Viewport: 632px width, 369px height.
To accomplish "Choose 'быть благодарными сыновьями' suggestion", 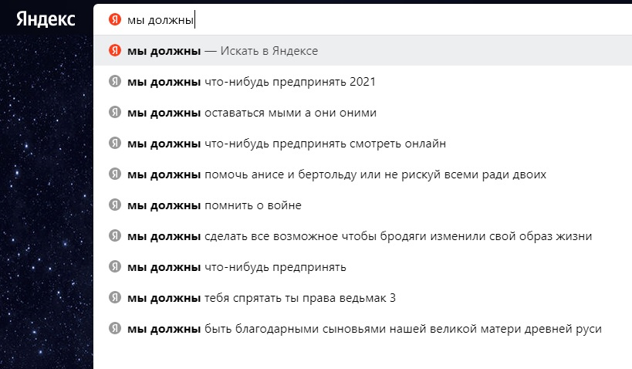I will (x=363, y=329).
